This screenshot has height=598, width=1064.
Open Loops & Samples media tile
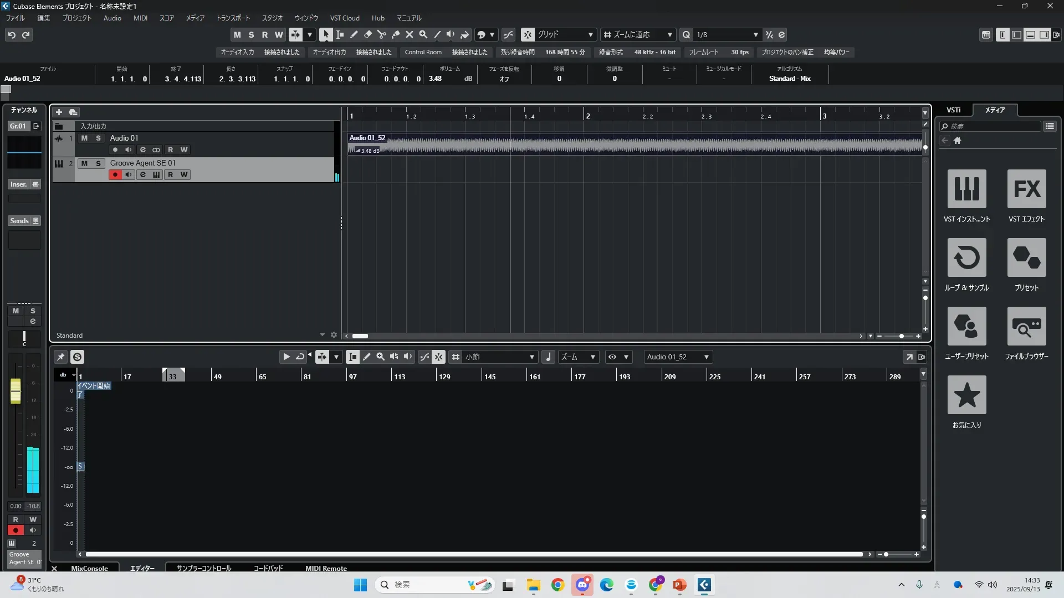(x=966, y=257)
